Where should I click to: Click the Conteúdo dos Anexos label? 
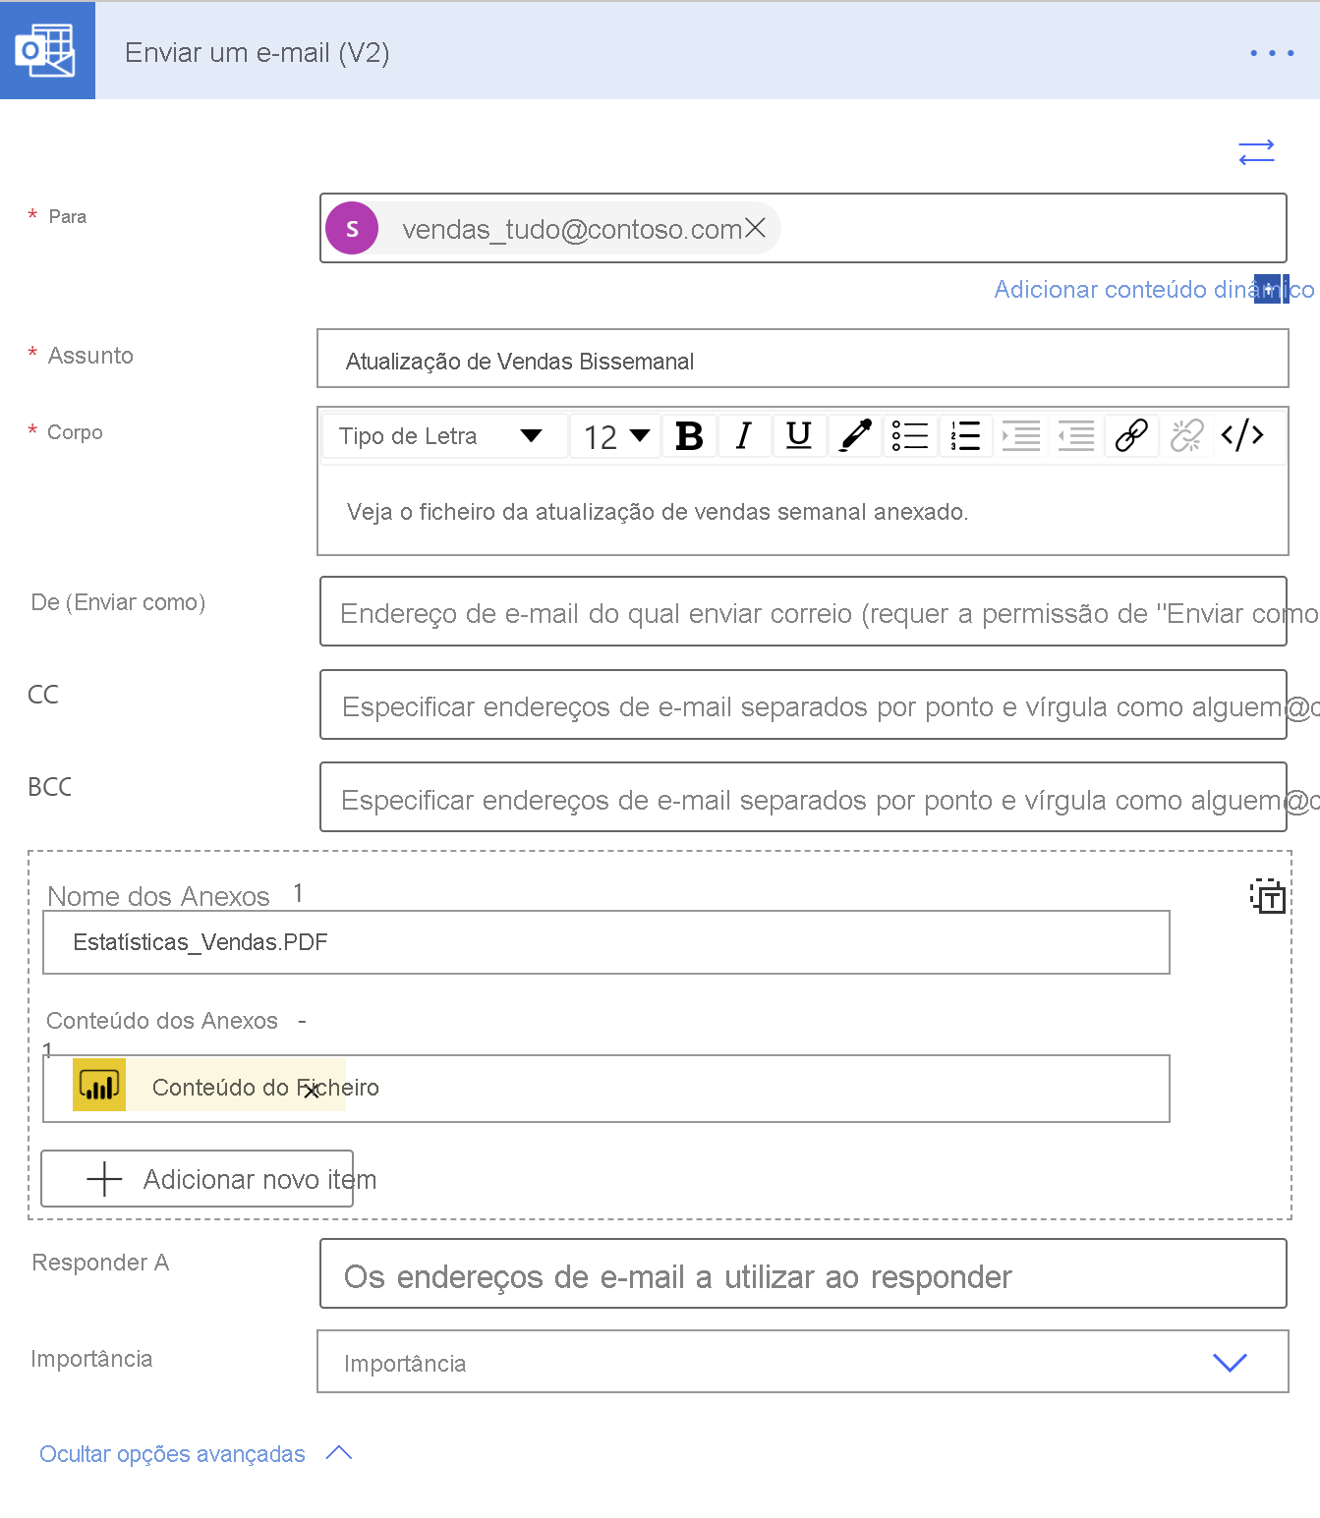point(162,1021)
